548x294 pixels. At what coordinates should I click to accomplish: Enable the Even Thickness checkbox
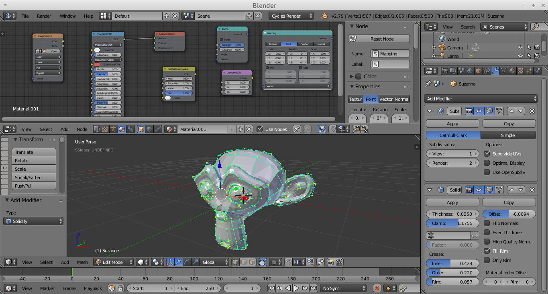(x=487, y=233)
